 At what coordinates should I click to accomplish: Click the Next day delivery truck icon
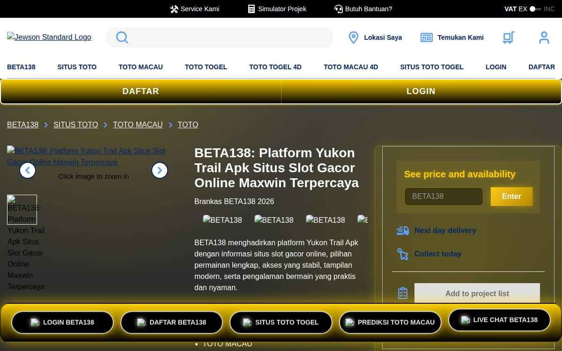coord(403,230)
